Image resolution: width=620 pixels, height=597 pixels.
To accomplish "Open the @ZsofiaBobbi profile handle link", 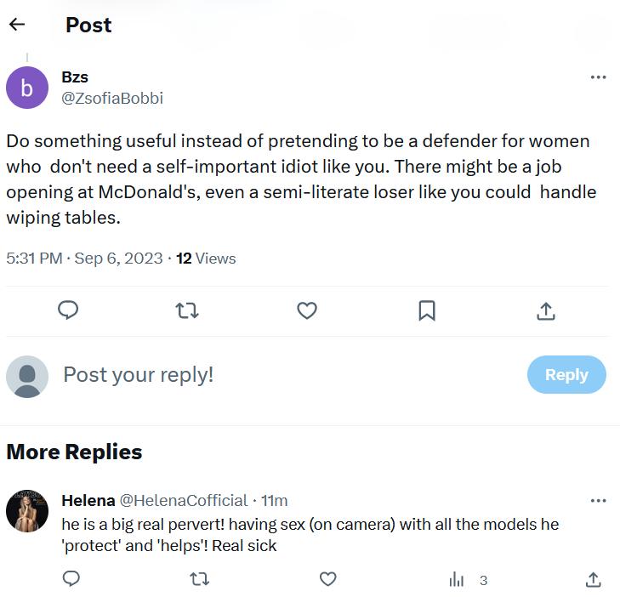I will pos(112,98).
